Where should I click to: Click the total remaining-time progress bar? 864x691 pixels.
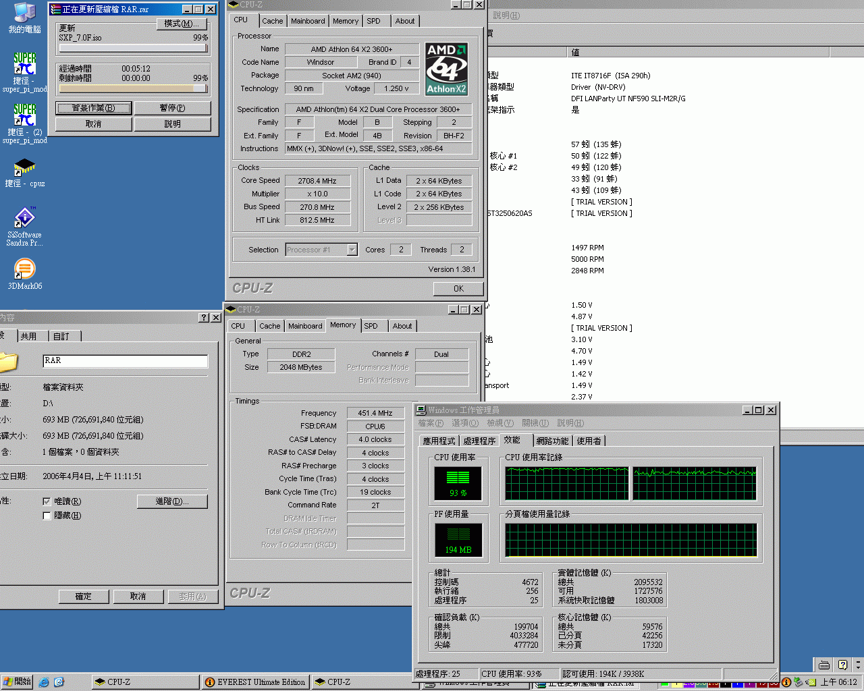tap(134, 88)
